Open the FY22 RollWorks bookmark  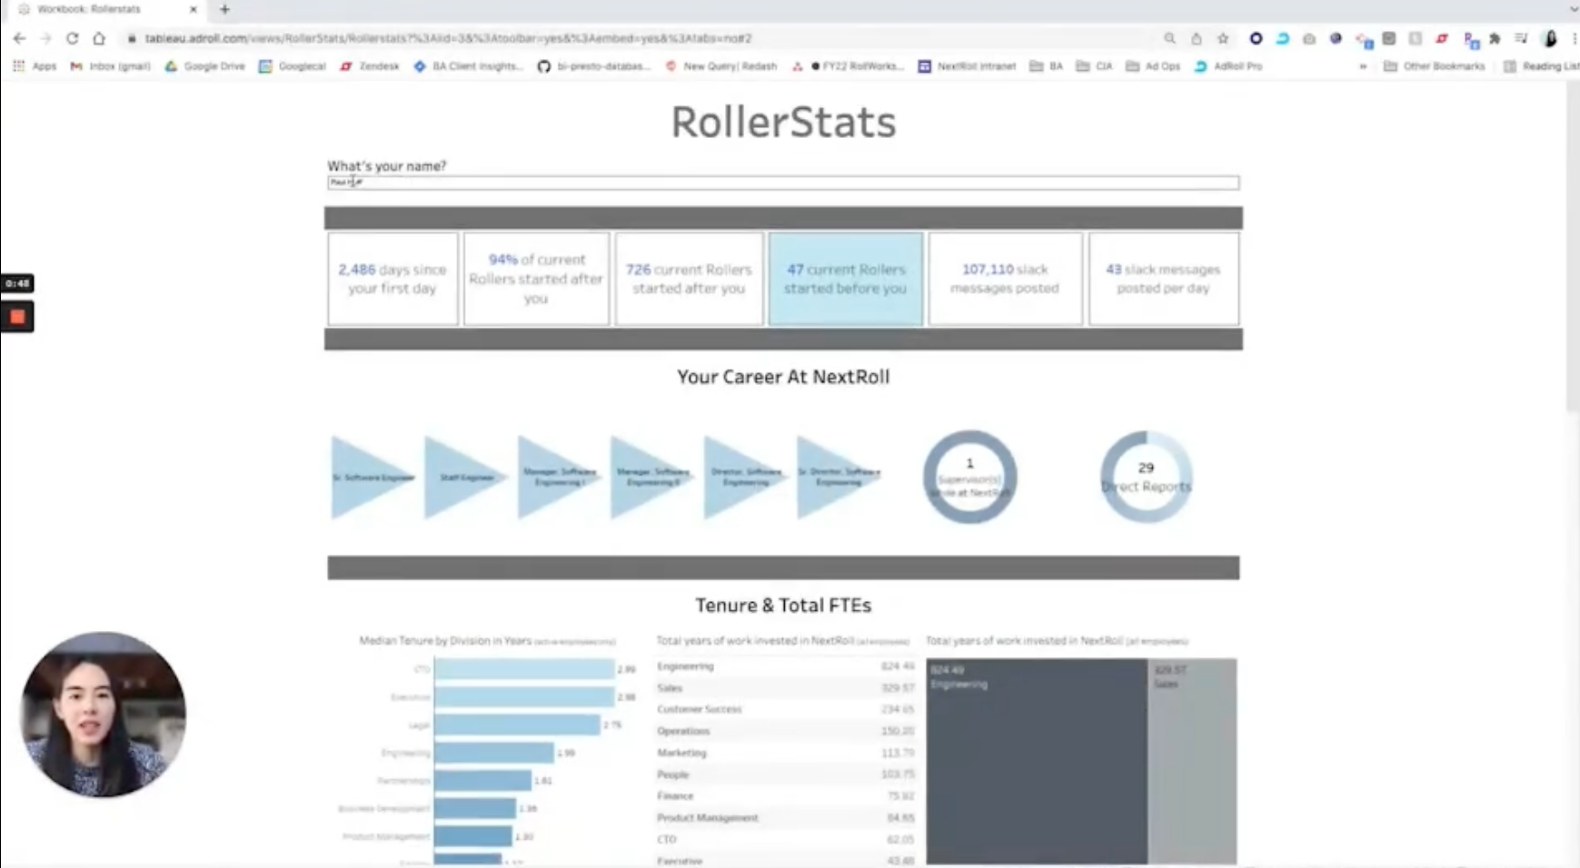point(849,66)
